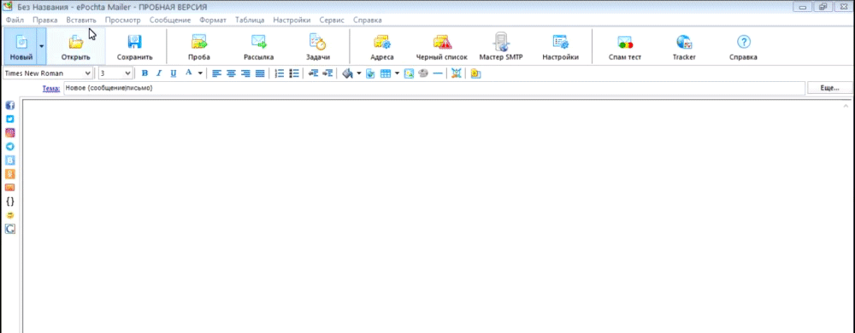Click the insert image icon
This screenshot has width=855, height=333.
click(409, 73)
